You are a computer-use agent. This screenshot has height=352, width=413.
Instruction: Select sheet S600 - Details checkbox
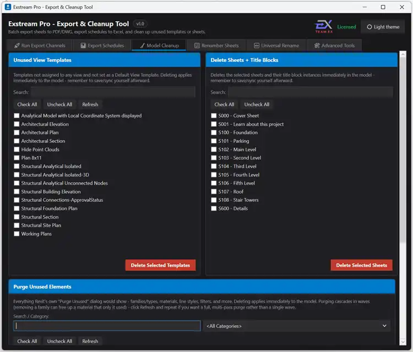pyautogui.click(x=214, y=209)
